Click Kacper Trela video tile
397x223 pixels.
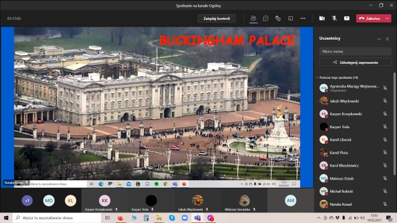click(151, 200)
